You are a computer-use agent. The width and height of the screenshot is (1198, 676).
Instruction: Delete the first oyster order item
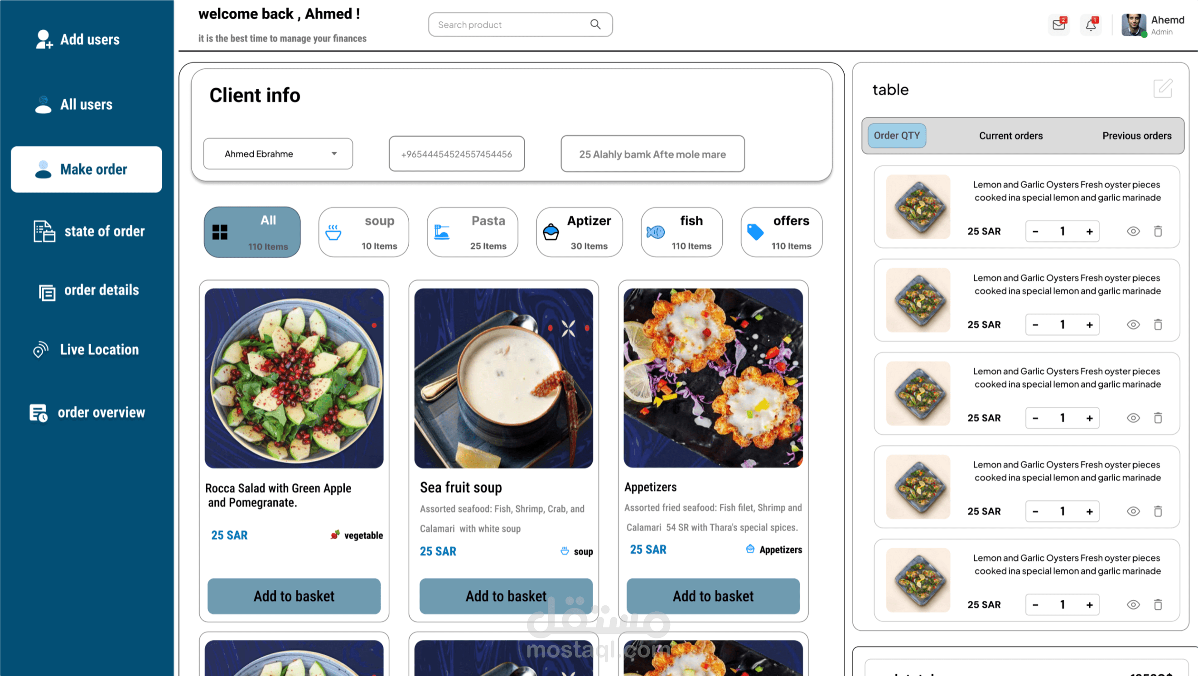(1158, 231)
